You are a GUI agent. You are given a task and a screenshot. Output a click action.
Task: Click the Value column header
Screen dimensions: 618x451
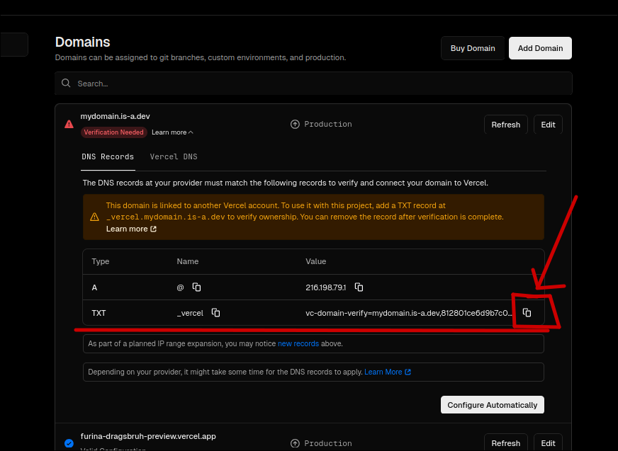click(315, 261)
